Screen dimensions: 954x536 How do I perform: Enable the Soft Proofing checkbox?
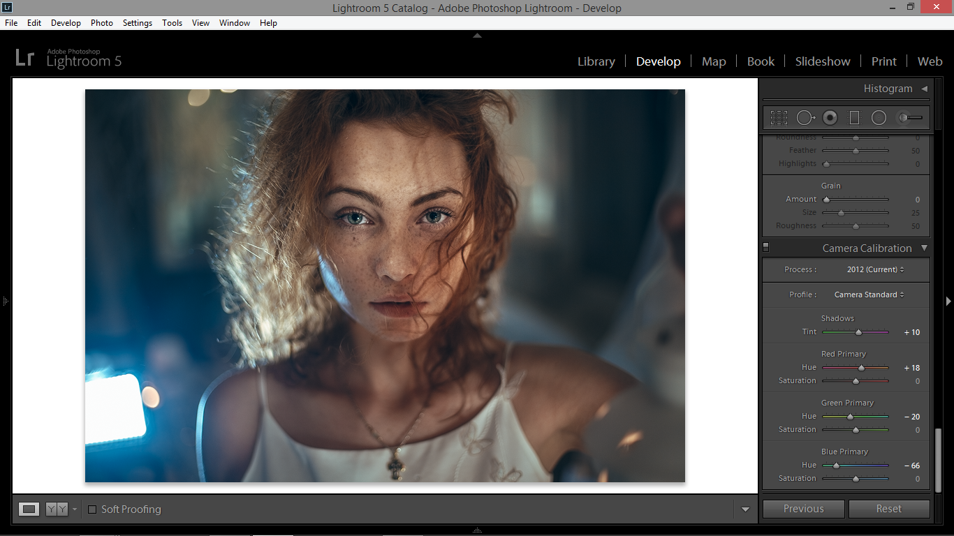(92, 509)
